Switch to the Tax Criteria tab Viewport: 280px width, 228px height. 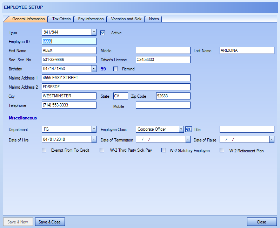click(x=61, y=19)
